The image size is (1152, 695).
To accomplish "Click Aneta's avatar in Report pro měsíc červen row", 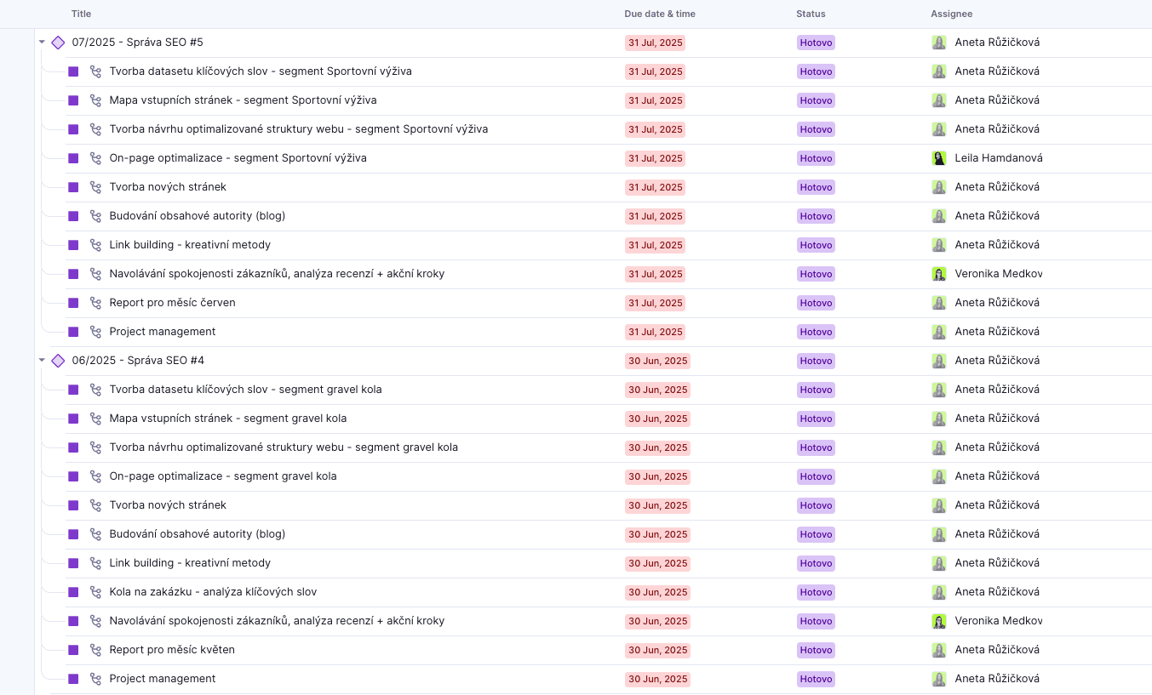I will 939,303.
